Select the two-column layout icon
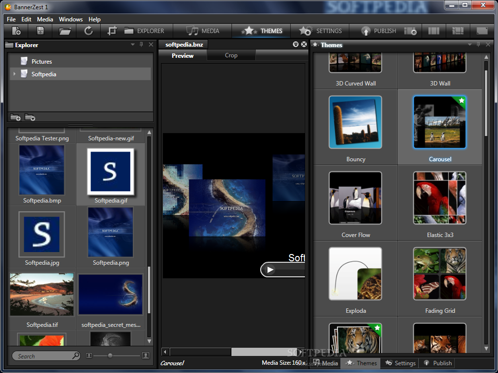 (433, 31)
